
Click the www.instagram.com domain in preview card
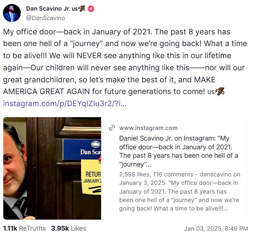[148, 128]
